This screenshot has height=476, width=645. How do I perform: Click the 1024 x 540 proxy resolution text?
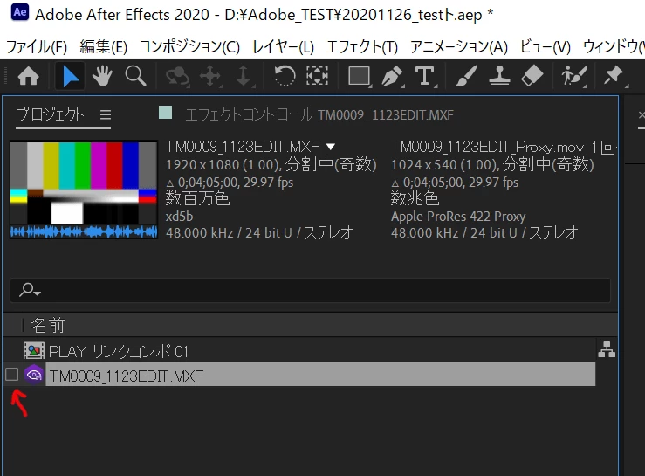tap(423, 165)
